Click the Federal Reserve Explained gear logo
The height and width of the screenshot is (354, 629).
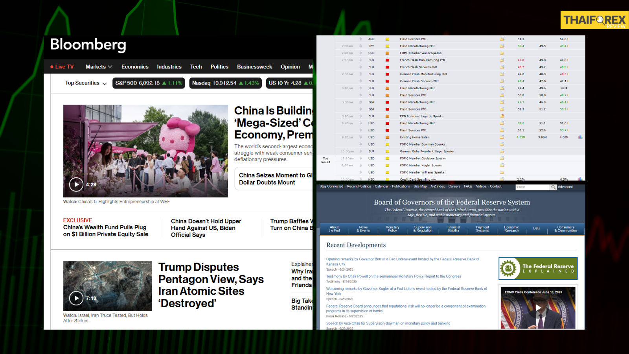(x=508, y=268)
